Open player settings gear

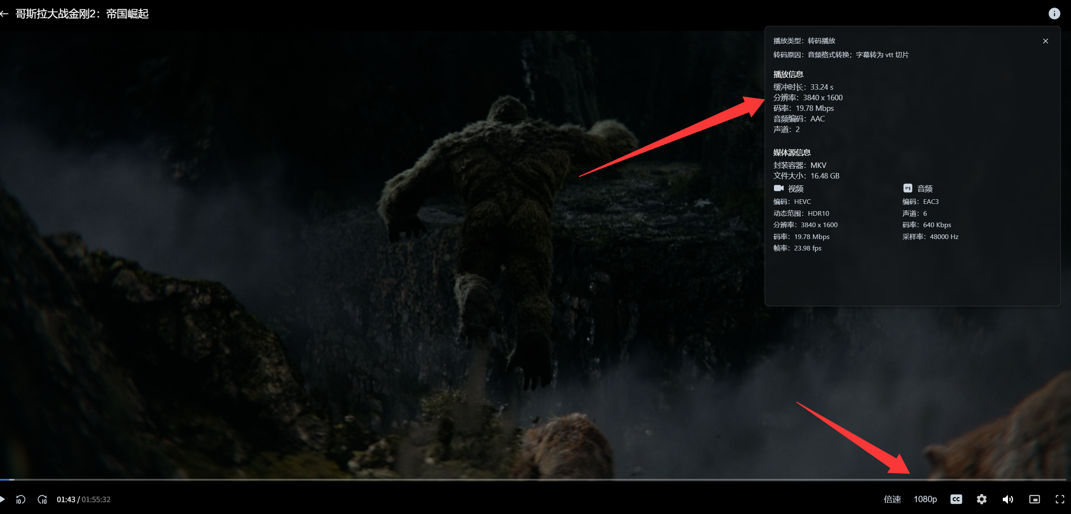[x=982, y=500]
